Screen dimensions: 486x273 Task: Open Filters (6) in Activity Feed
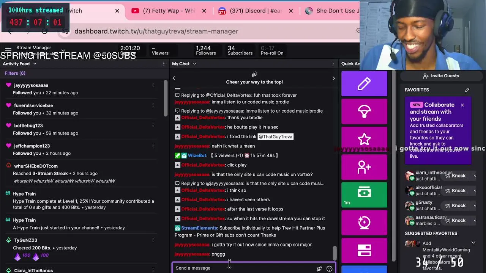(15, 73)
